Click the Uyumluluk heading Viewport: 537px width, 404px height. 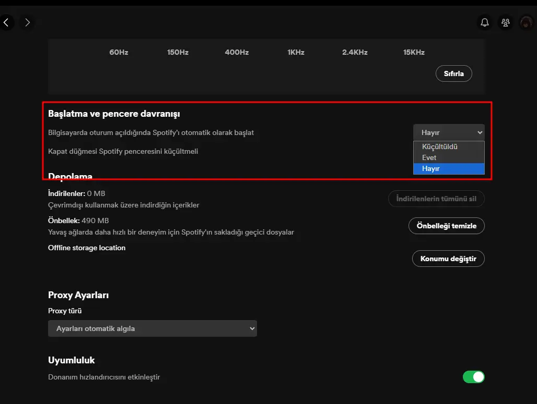tap(71, 360)
